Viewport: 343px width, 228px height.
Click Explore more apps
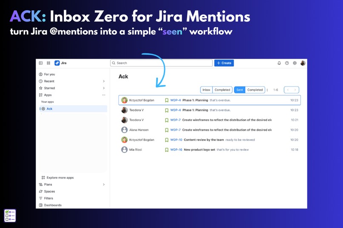point(57,177)
